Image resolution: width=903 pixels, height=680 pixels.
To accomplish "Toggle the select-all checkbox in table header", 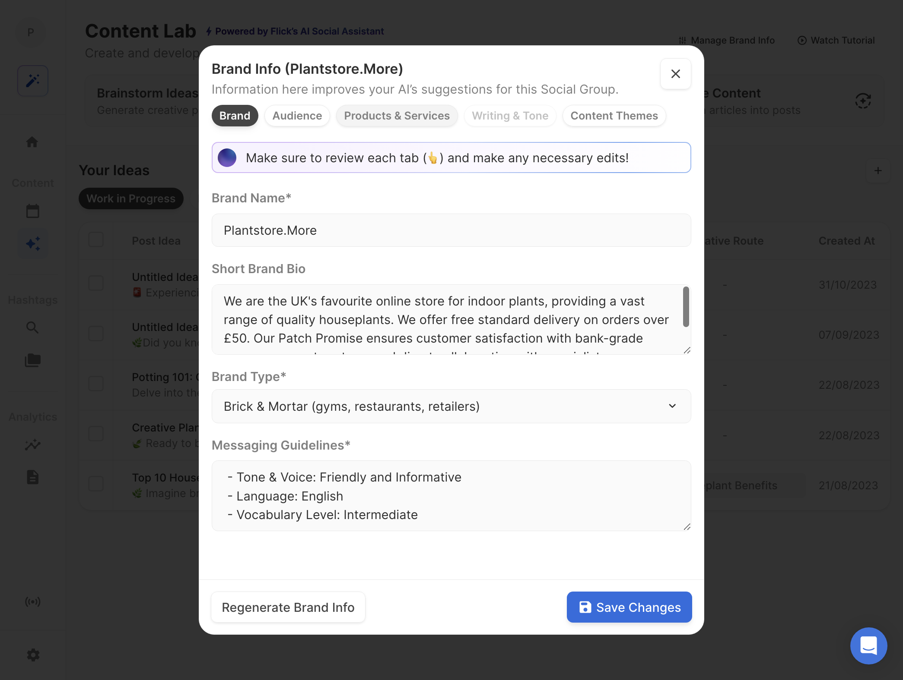I will 96,240.
